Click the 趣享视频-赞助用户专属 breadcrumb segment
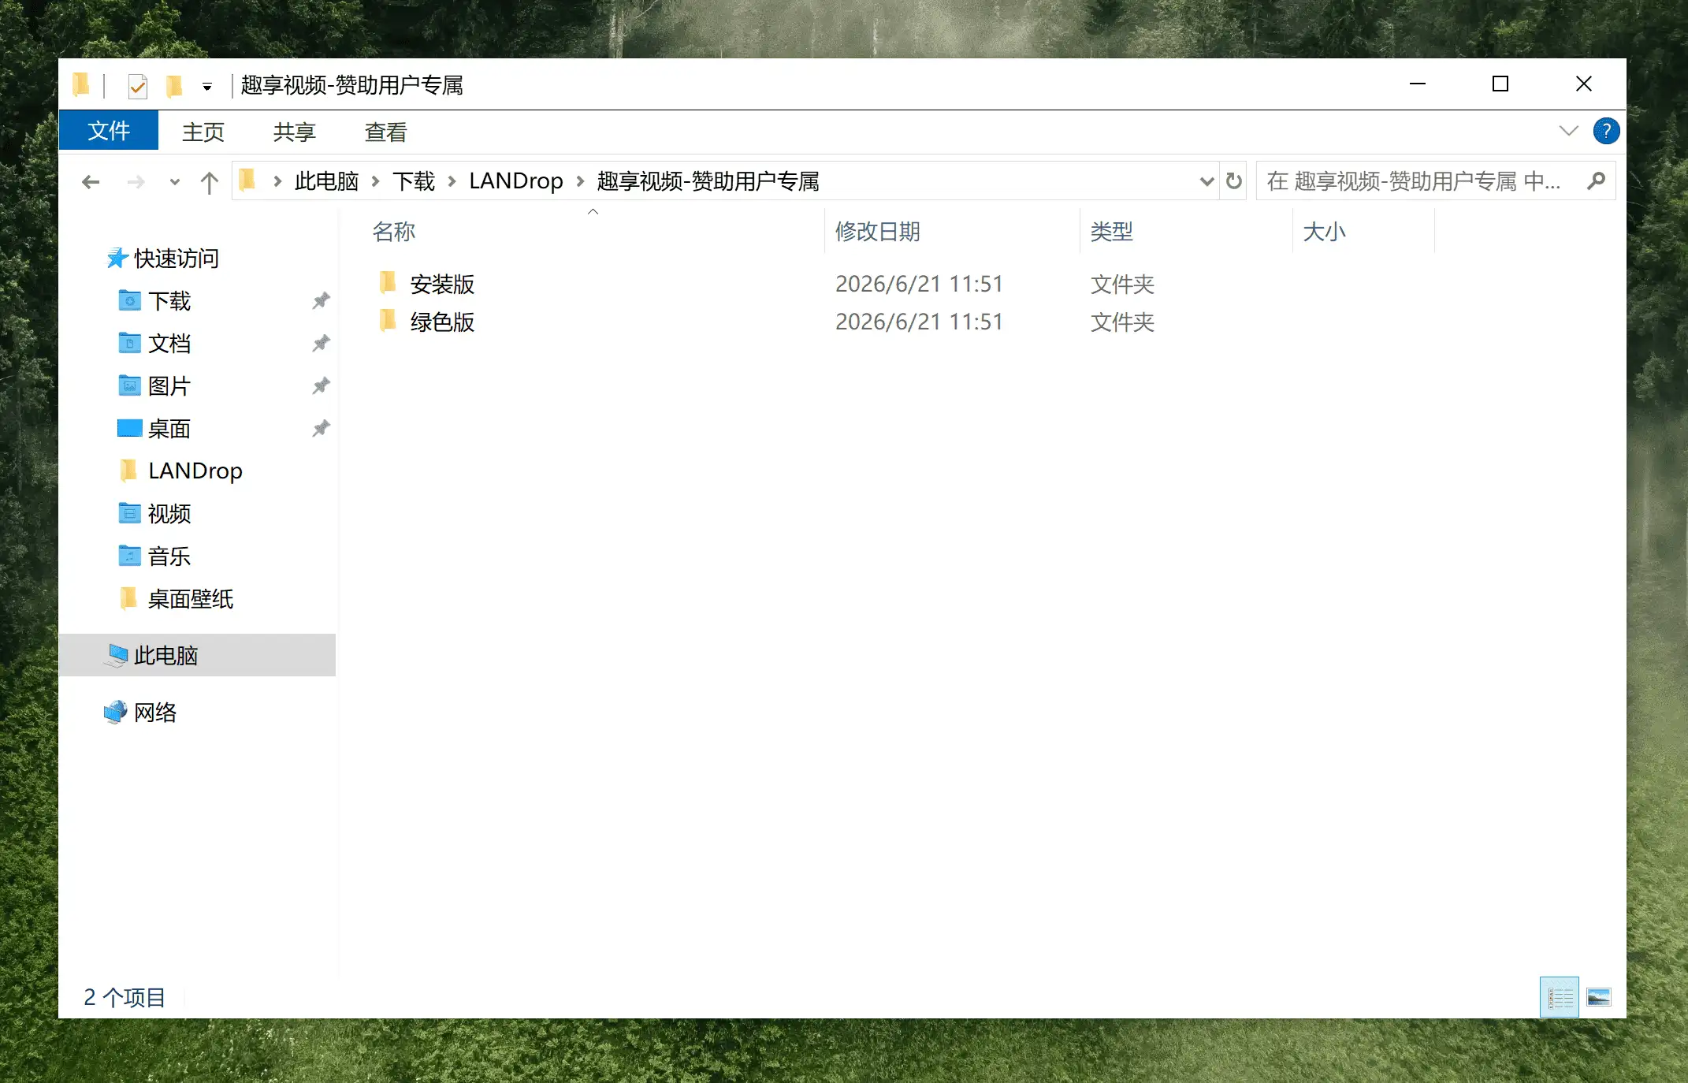This screenshot has height=1083, width=1688. pos(708,181)
